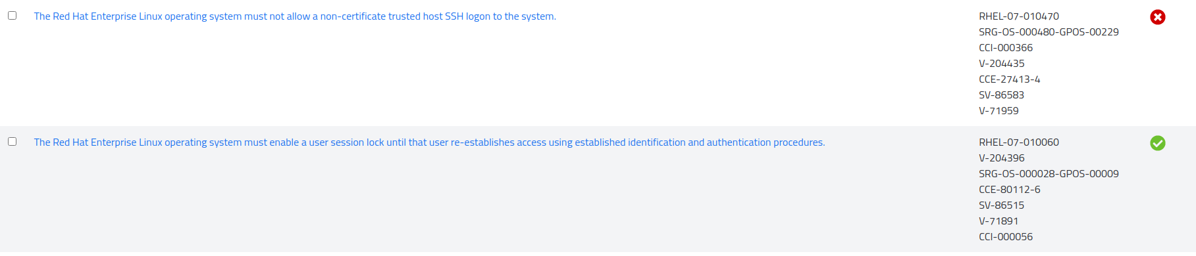
Task: Click the CCI-000056 reference
Action: 1006,237
